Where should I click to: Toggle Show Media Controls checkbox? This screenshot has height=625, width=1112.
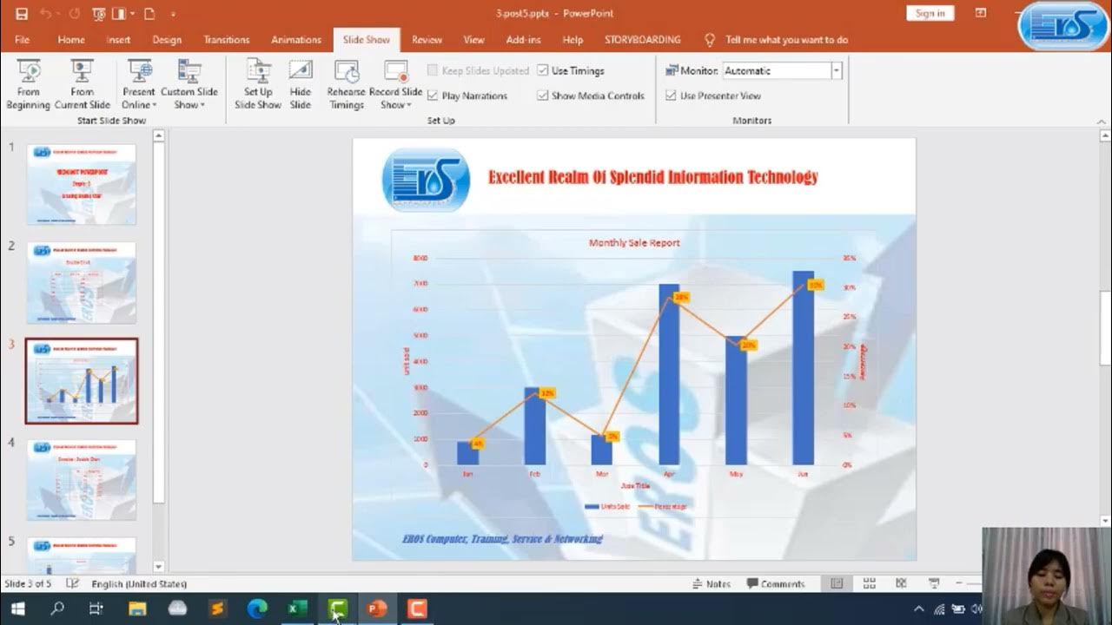(x=542, y=95)
